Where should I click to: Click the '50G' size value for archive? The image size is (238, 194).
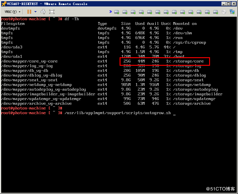click(127, 104)
